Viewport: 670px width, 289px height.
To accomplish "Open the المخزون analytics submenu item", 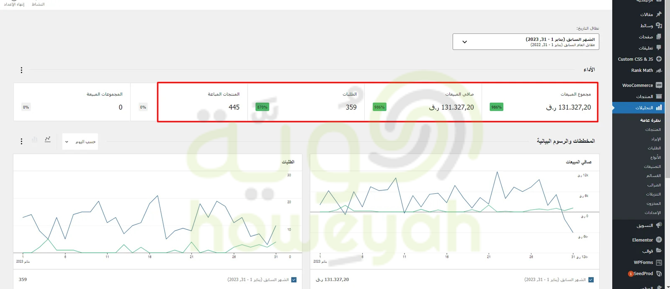I will [x=653, y=203].
